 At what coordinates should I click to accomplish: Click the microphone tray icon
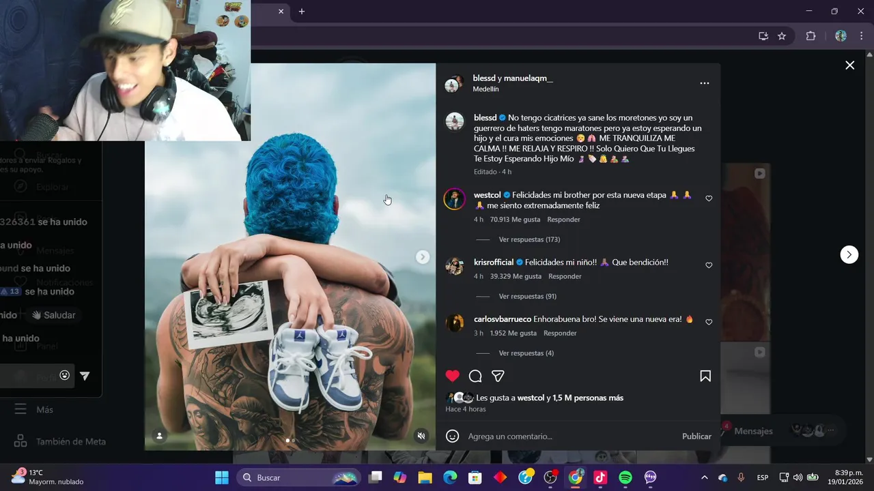741,477
